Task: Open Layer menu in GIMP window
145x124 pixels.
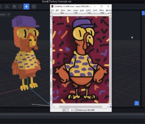Action: pos(82,10)
